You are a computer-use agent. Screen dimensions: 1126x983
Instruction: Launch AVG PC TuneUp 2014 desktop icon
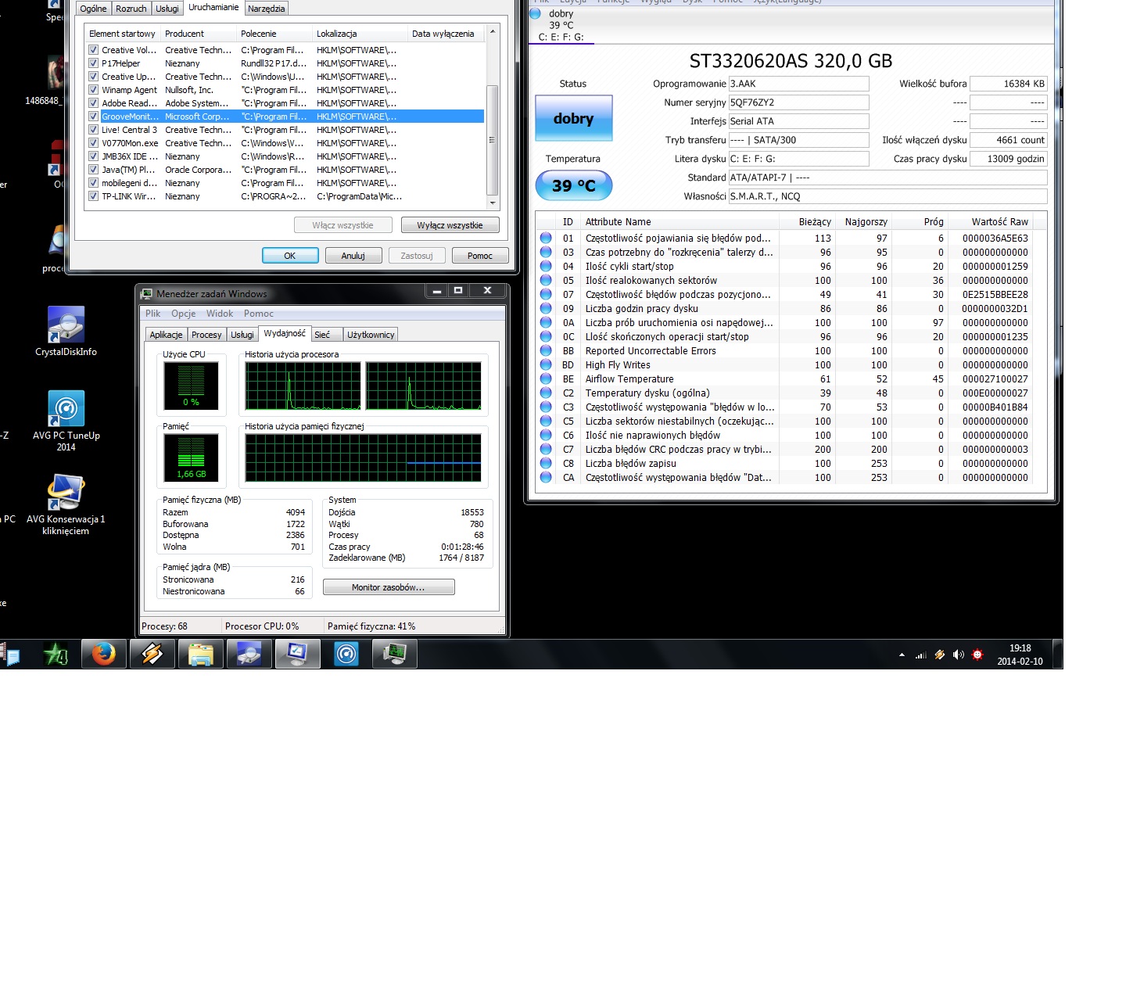[66, 420]
